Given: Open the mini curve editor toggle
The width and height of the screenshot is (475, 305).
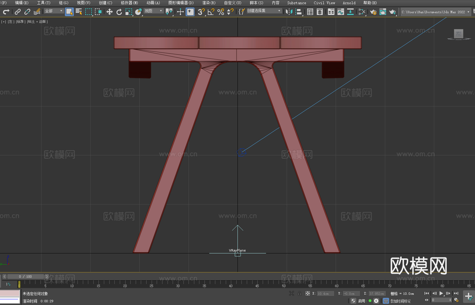Looking at the screenshot, I should tap(8, 284).
